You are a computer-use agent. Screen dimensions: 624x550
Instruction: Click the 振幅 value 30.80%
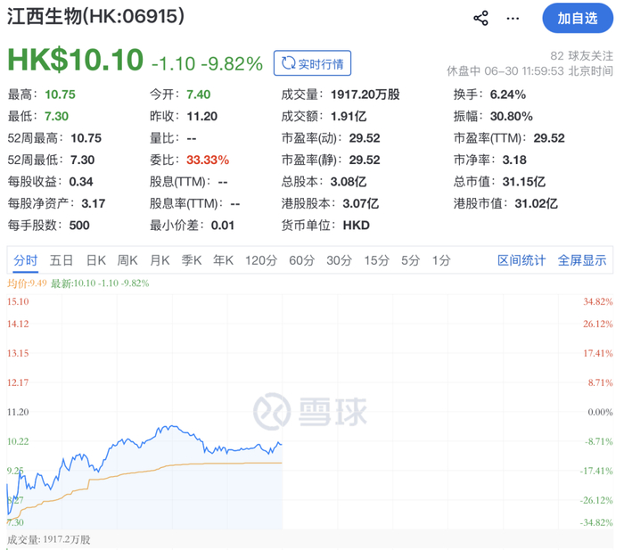[512, 116]
